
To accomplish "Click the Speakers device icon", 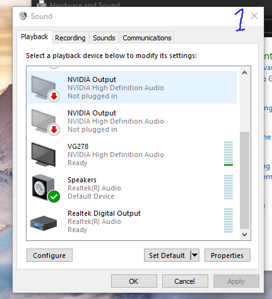I will [45, 188].
